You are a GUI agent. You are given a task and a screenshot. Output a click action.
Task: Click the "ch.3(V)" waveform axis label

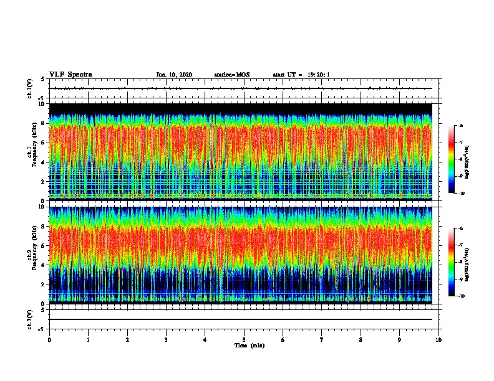pyautogui.click(x=30, y=319)
